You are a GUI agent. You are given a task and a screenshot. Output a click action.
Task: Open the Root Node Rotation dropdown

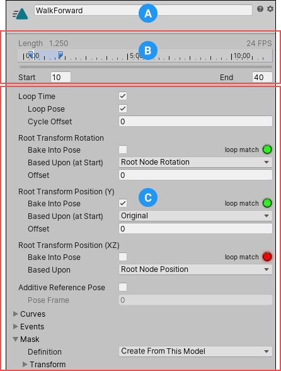pyautogui.click(x=195, y=162)
